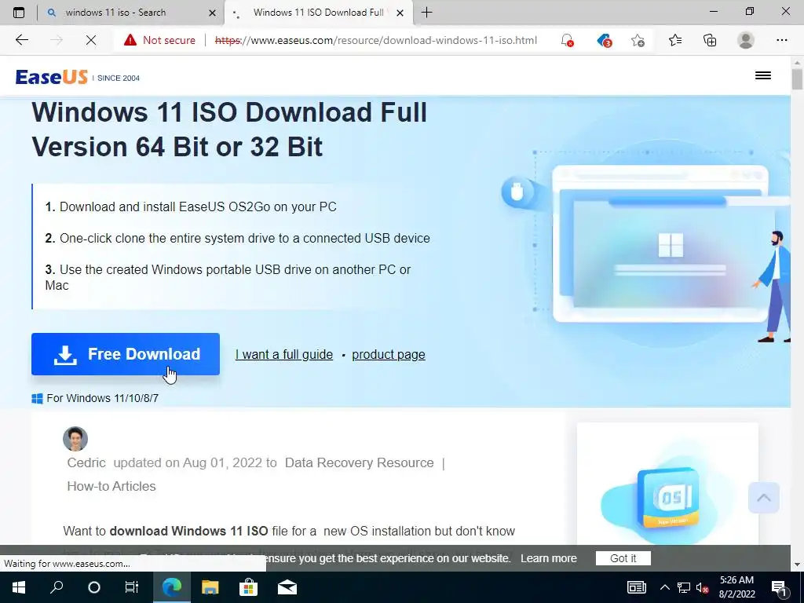
Task: Open the Favorites list icon
Action: click(x=674, y=40)
